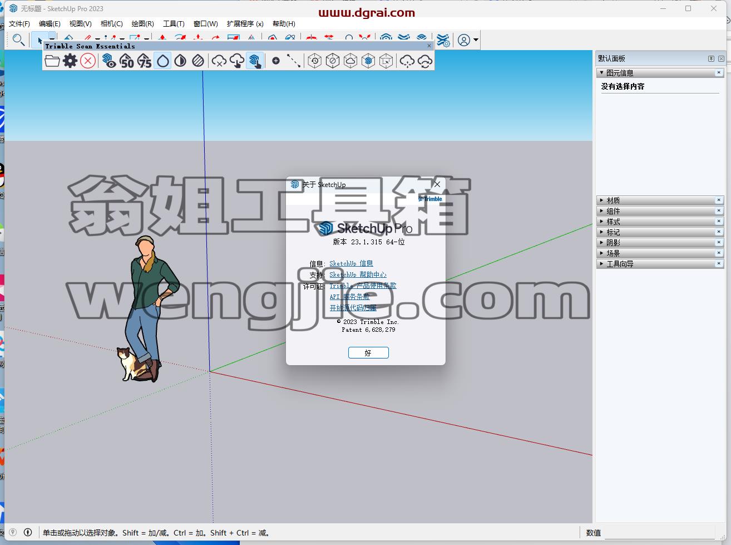Toggle the cube with hand snapping icon
Screen dimensions: 731x545
click(255, 61)
